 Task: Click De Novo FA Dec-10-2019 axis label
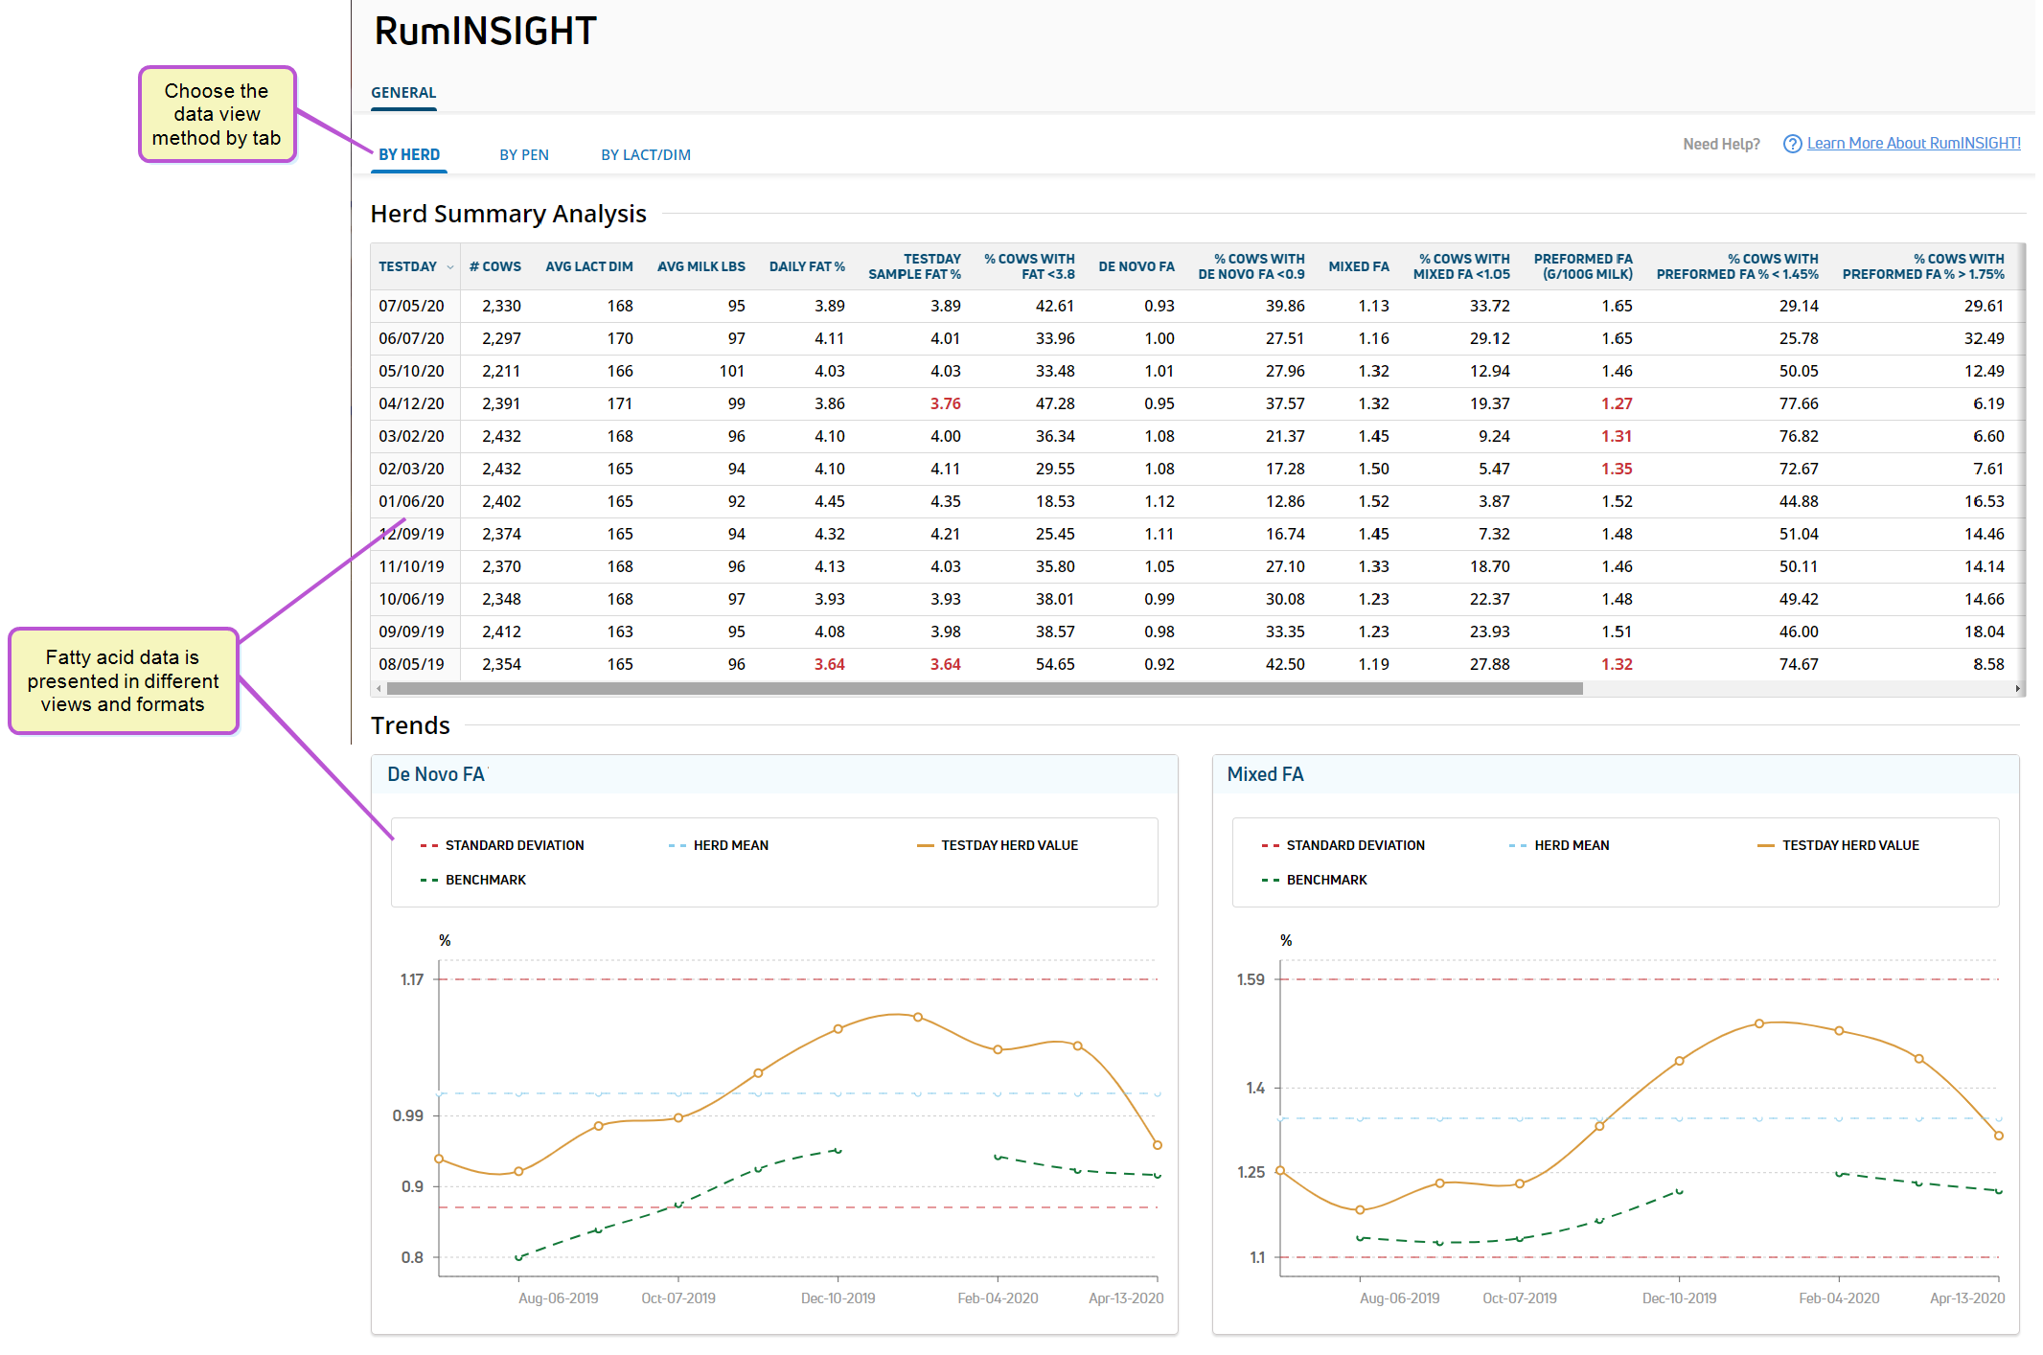(x=838, y=1298)
